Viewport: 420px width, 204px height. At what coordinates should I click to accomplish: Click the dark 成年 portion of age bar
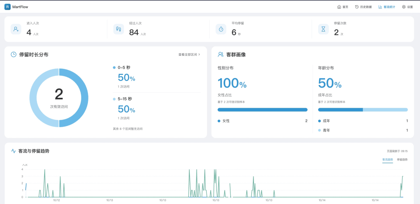(x=340, y=110)
